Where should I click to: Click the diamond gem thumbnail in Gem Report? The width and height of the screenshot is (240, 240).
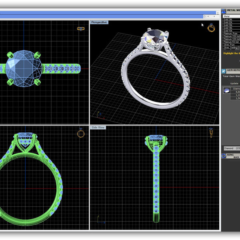[x=226, y=90]
